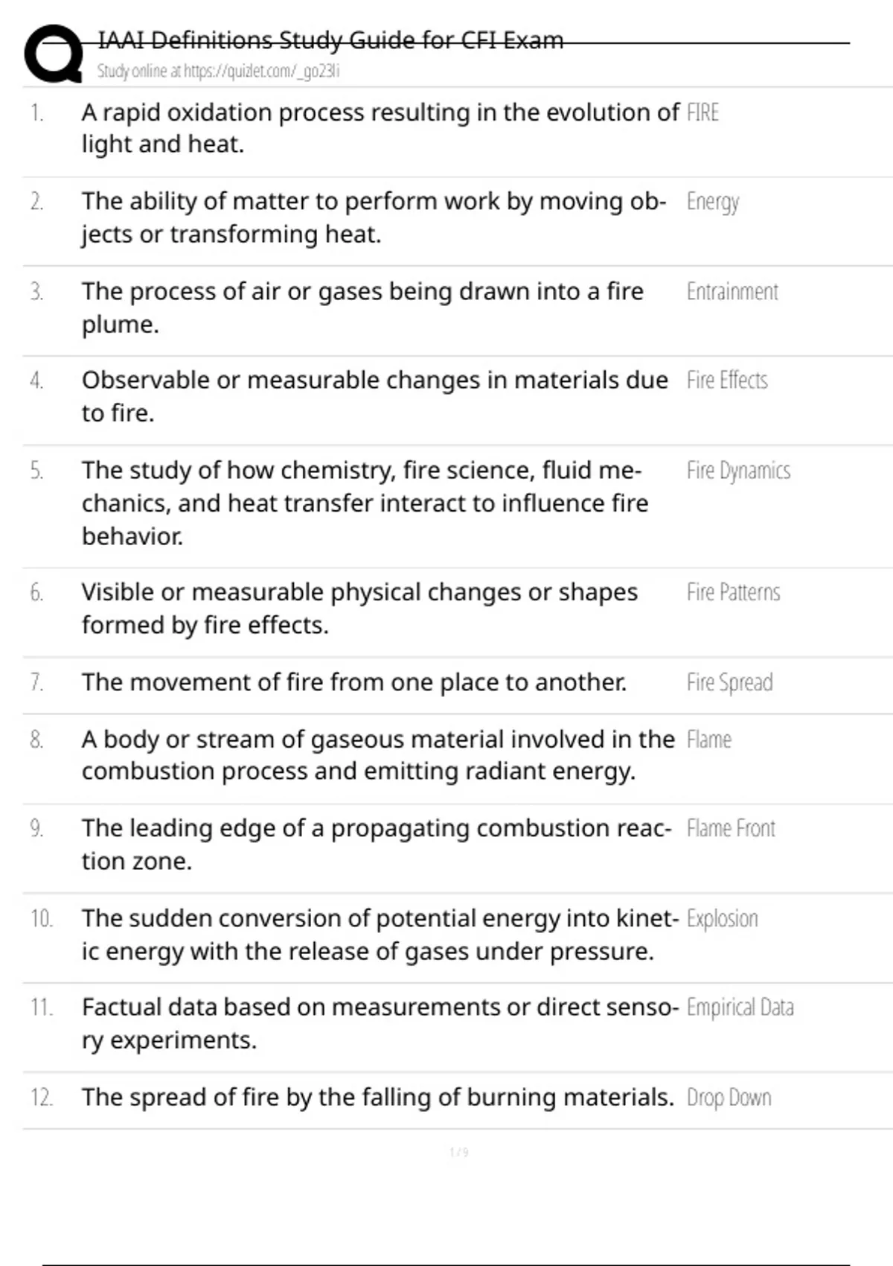
Task: Open the quizlet.com study online link
Action: coord(218,71)
